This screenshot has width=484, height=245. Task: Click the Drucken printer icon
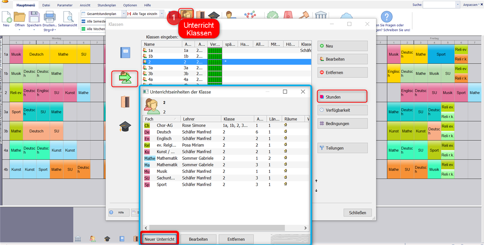50,17
